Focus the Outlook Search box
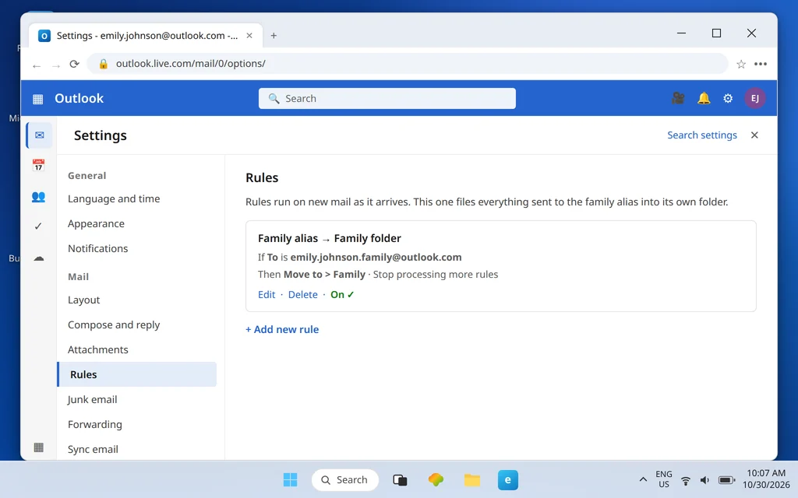Image resolution: width=798 pixels, height=498 pixels. coord(387,99)
